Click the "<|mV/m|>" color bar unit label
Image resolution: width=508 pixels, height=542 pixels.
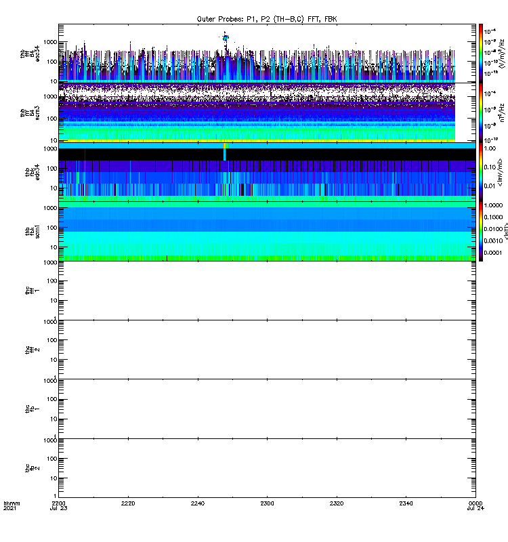point(500,172)
